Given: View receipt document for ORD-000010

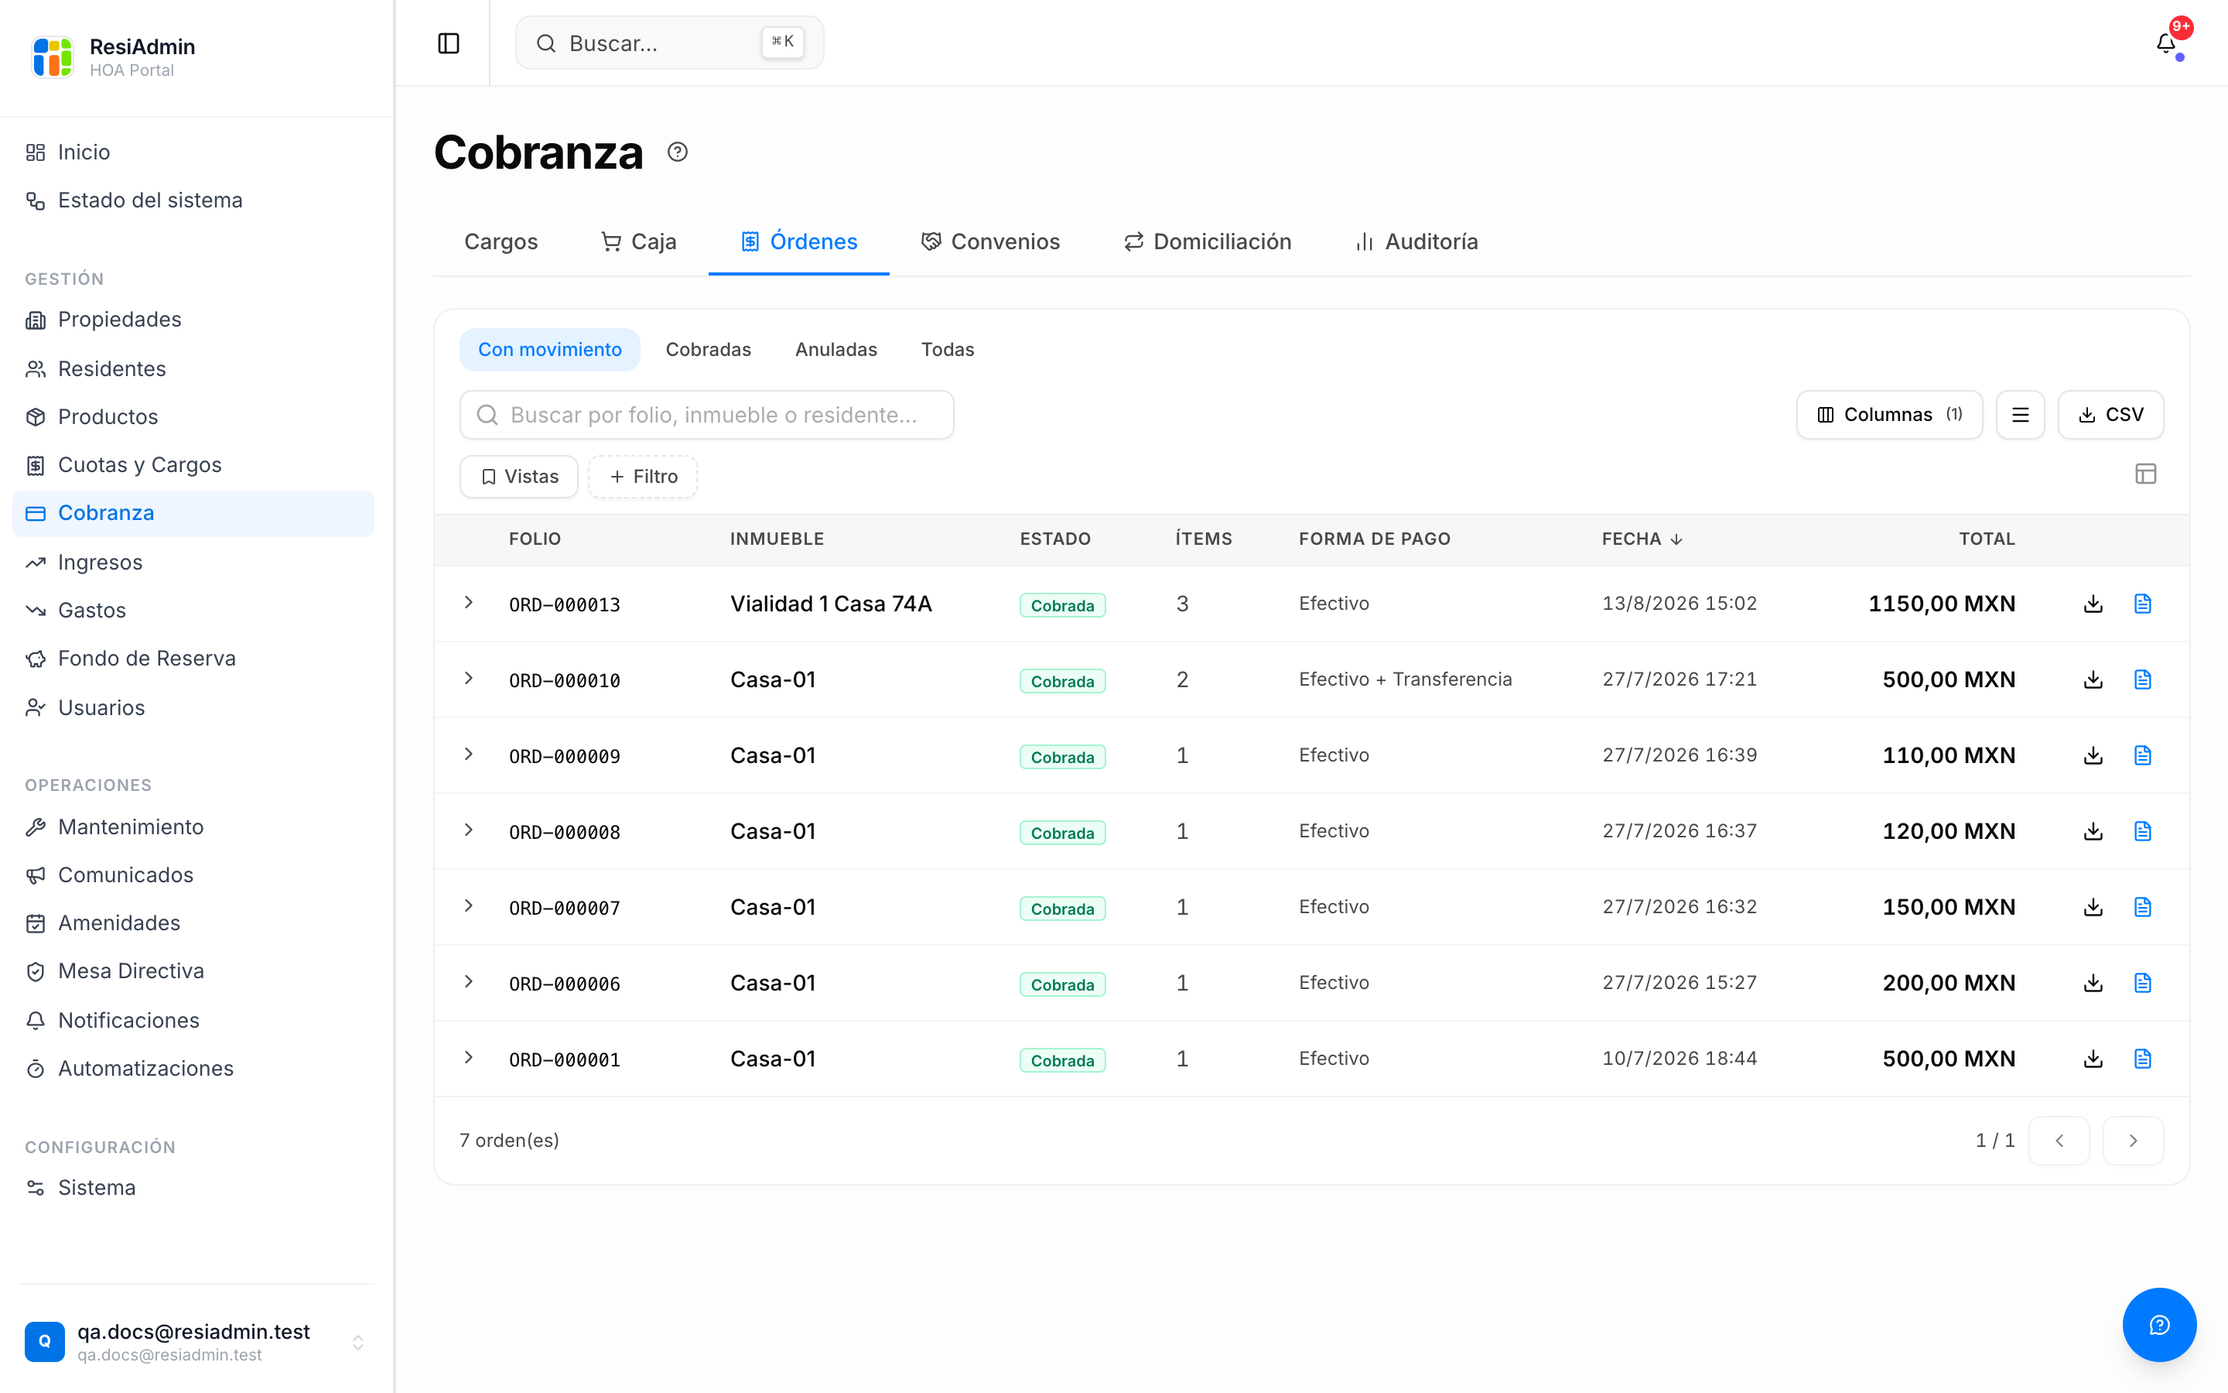Looking at the screenshot, I should pos(2142,679).
